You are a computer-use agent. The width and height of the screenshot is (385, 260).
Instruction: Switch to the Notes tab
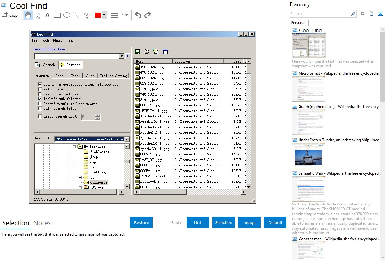point(42,223)
